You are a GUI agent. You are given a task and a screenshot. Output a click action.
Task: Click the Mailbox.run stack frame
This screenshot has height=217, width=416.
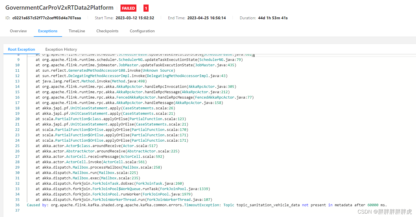(87, 173)
